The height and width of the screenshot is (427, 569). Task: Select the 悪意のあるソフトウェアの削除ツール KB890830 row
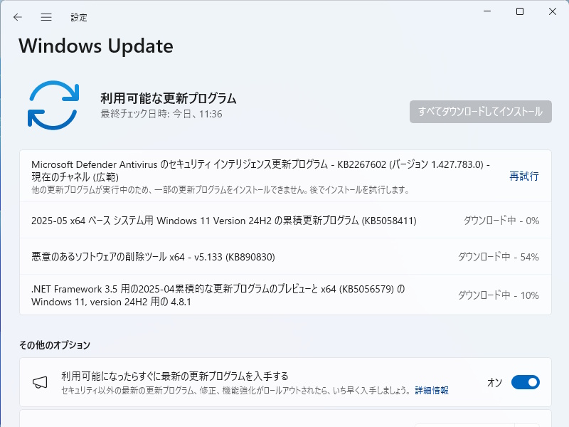[x=286, y=257]
